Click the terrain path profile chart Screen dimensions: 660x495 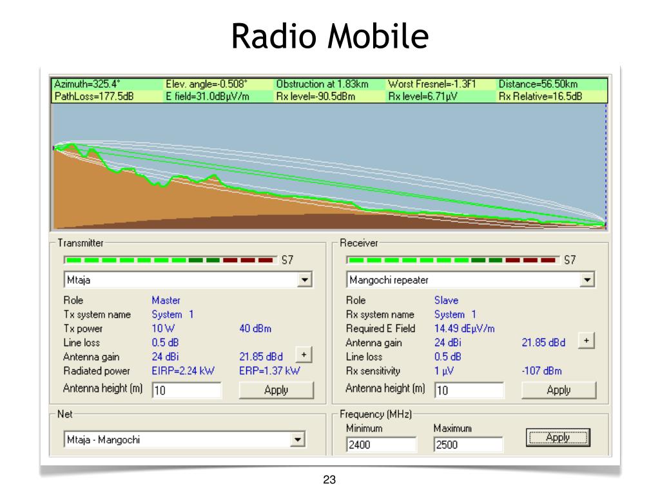pos(329,166)
